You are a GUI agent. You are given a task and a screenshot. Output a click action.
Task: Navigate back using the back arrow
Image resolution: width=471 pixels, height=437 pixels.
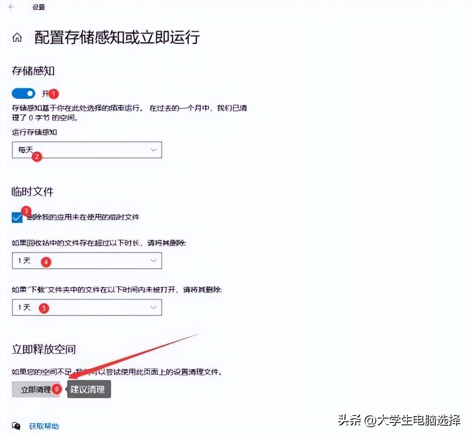[x=11, y=7]
